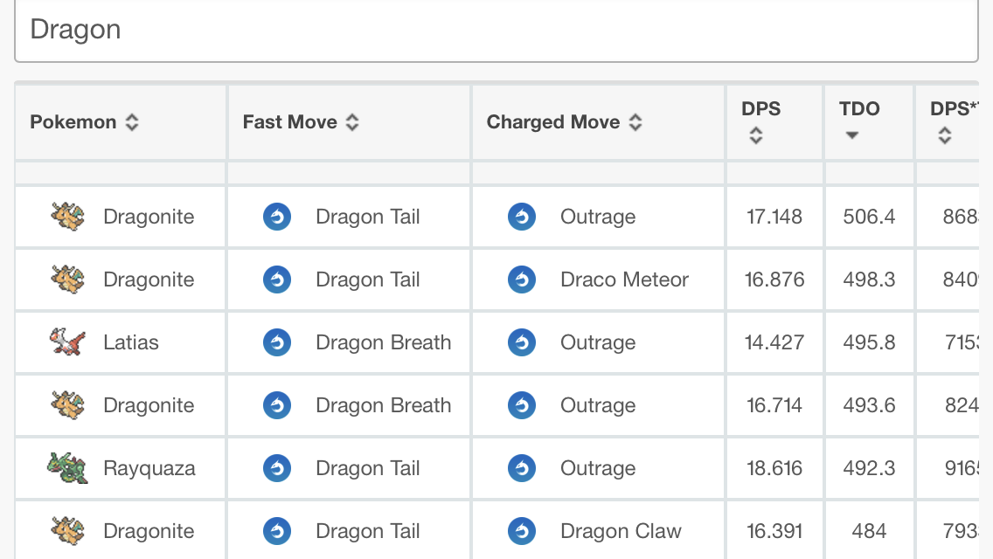993x559 pixels.
Task: Click type icon beside Rayquaza's Dragon Tail
Action: [x=277, y=468]
